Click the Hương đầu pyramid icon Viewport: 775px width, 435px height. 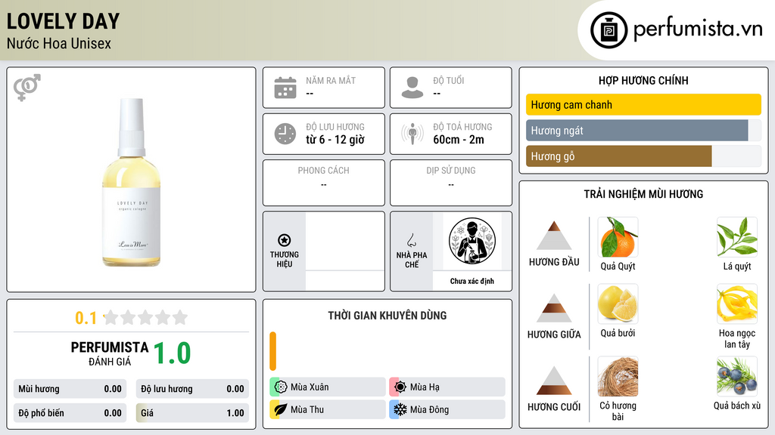(x=554, y=236)
